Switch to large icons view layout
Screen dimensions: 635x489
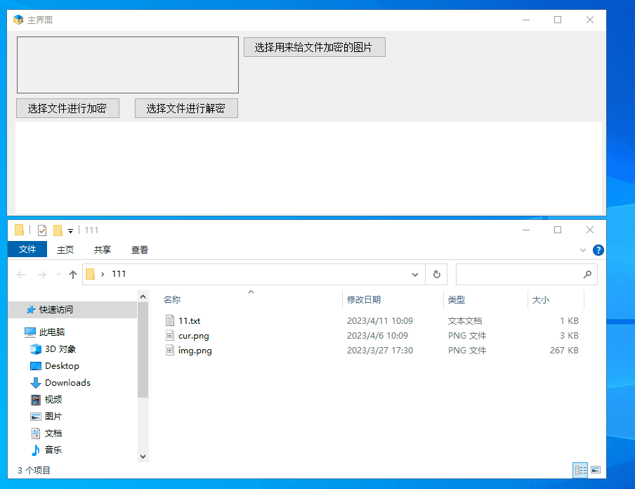(x=596, y=470)
